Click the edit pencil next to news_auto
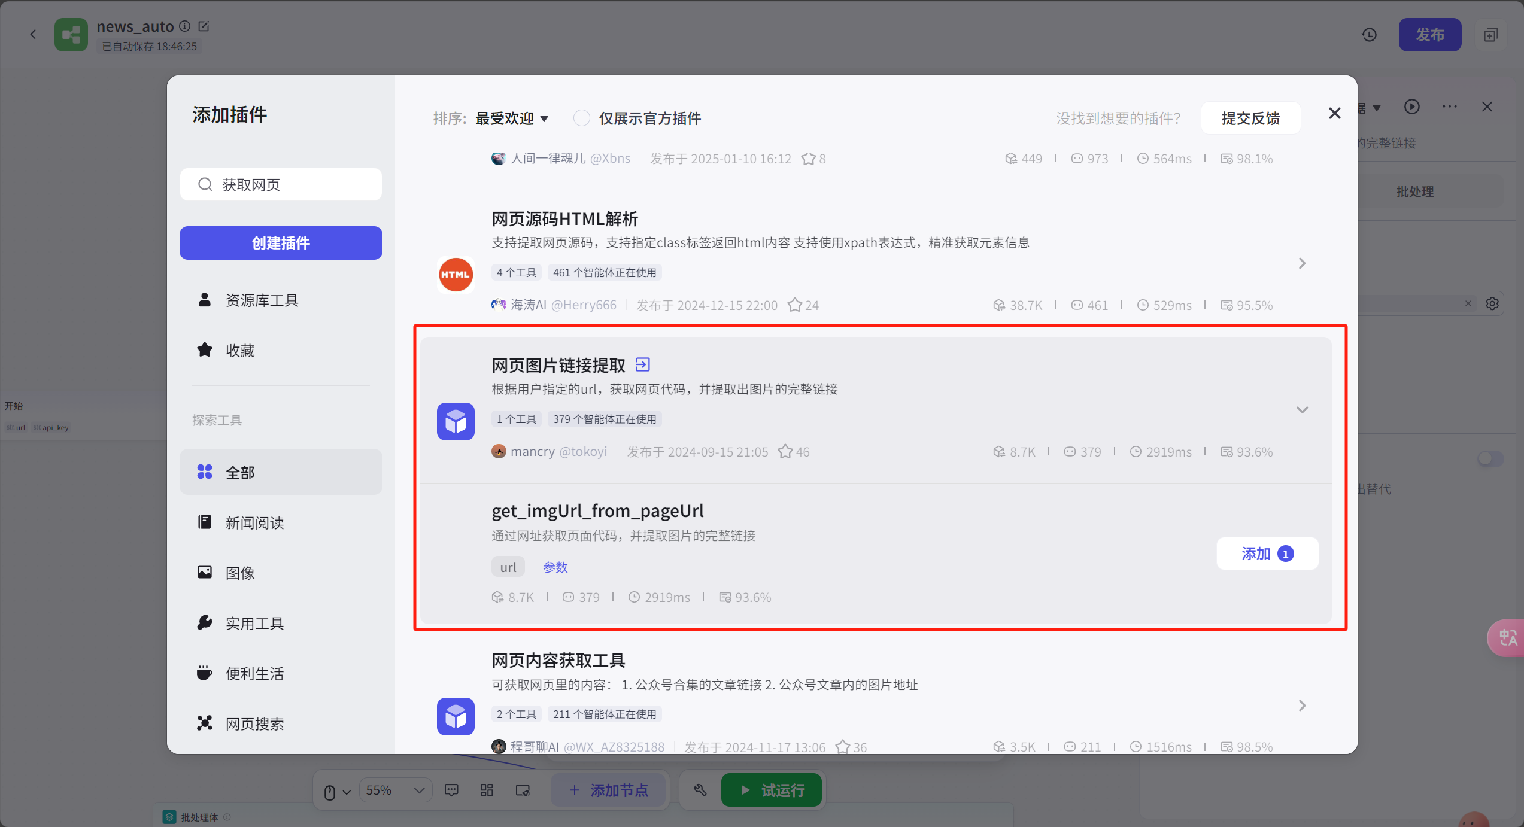1524x827 pixels. coord(204,26)
